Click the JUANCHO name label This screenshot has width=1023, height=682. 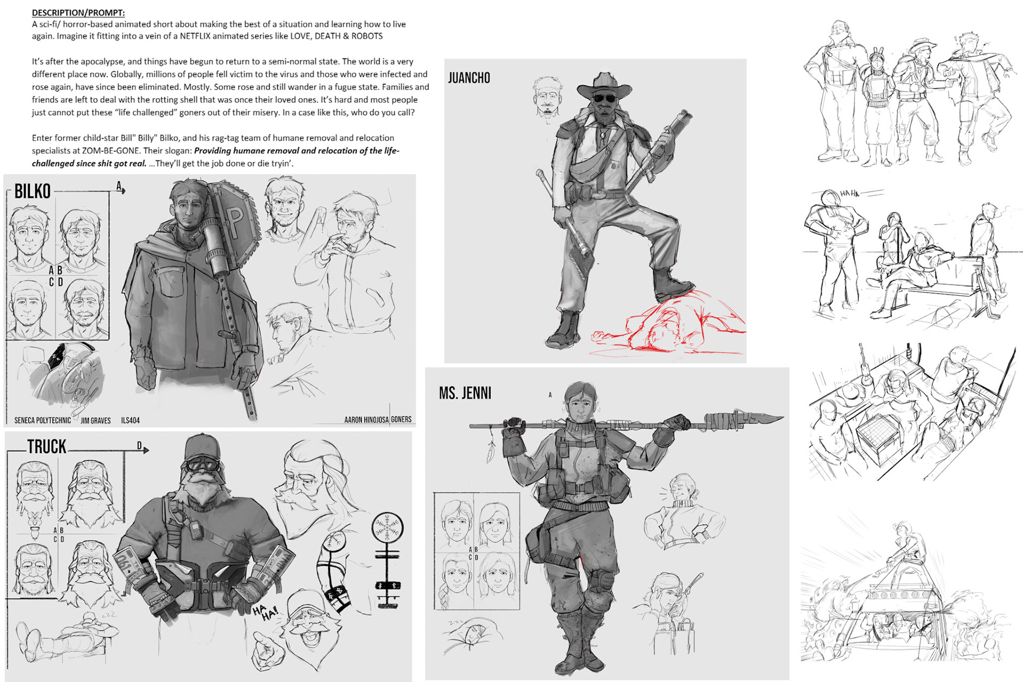(x=469, y=78)
